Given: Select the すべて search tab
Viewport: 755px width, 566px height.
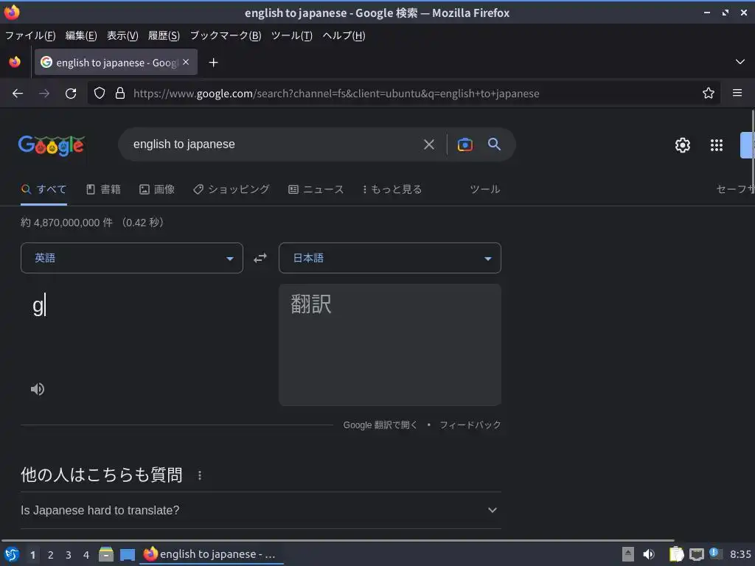Looking at the screenshot, I should pyautogui.click(x=44, y=189).
